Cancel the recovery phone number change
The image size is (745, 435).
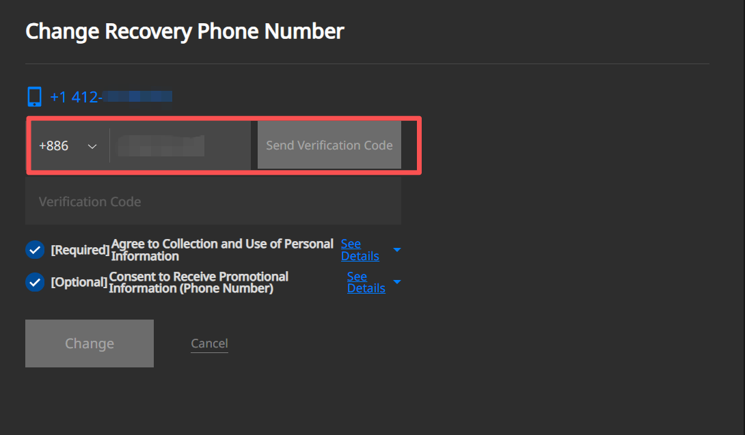(209, 343)
